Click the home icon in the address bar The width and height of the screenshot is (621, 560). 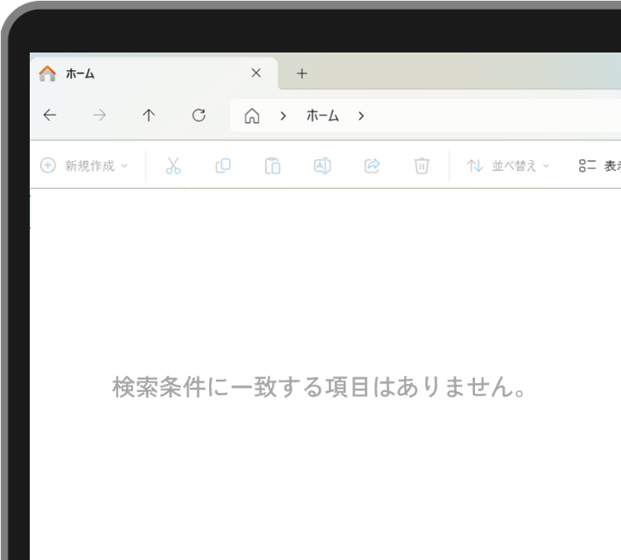point(252,115)
